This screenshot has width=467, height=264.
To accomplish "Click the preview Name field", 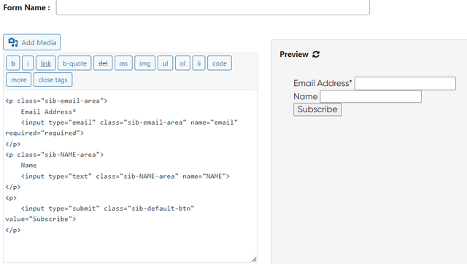I will [x=371, y=96].
